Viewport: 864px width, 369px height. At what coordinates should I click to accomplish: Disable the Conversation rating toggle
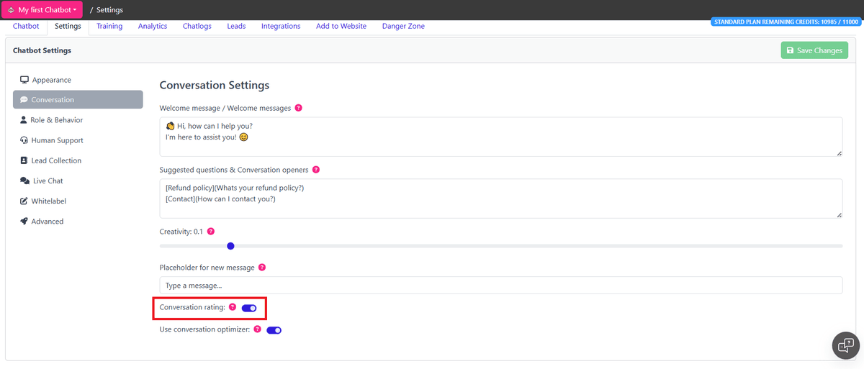click(x=249, y=308)
